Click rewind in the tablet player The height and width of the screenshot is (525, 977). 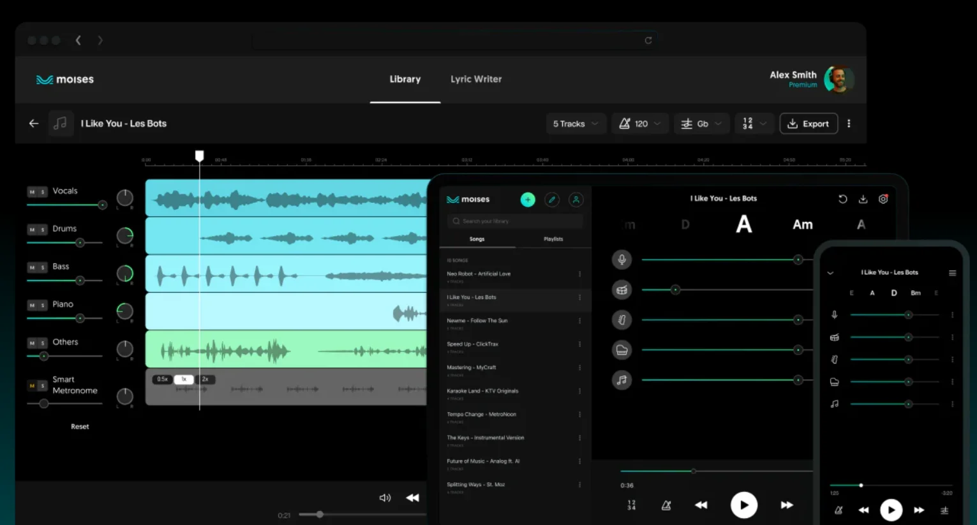click(701, 505)
